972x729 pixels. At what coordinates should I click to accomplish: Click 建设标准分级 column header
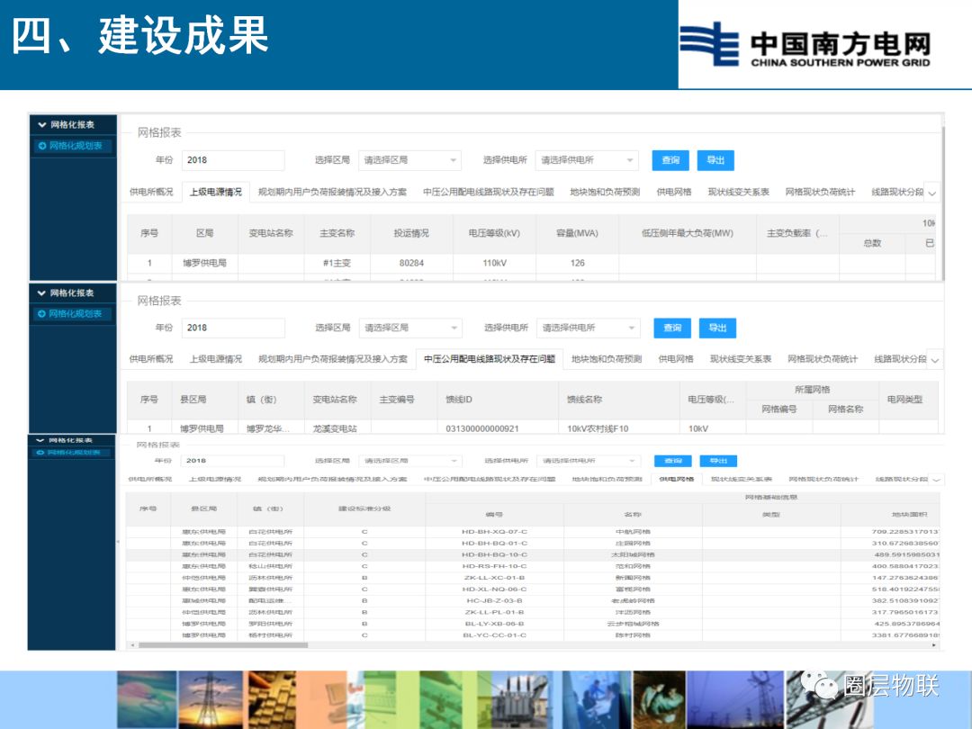[364, 508]
